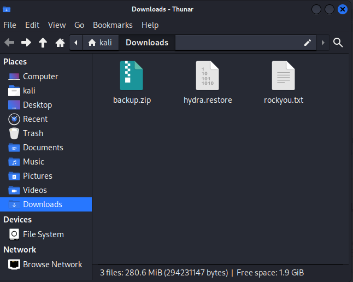Screen dimensions: 353x282
Task: Close the Thunar window
Action: (343, 9)
